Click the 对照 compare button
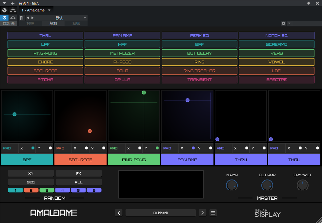Viewport: 322px width, 223px height. pos(30,24)
